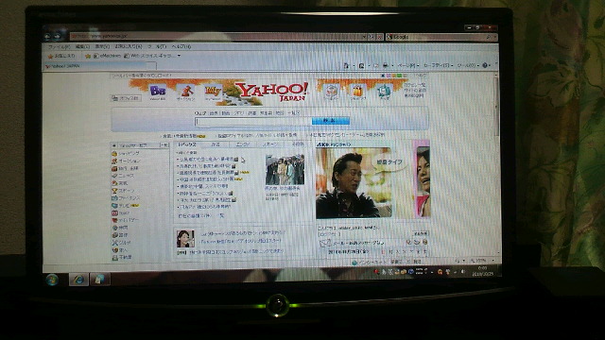
Task: Launch Internet Explorer from the taskbar
Action: (x=78, y=280)
